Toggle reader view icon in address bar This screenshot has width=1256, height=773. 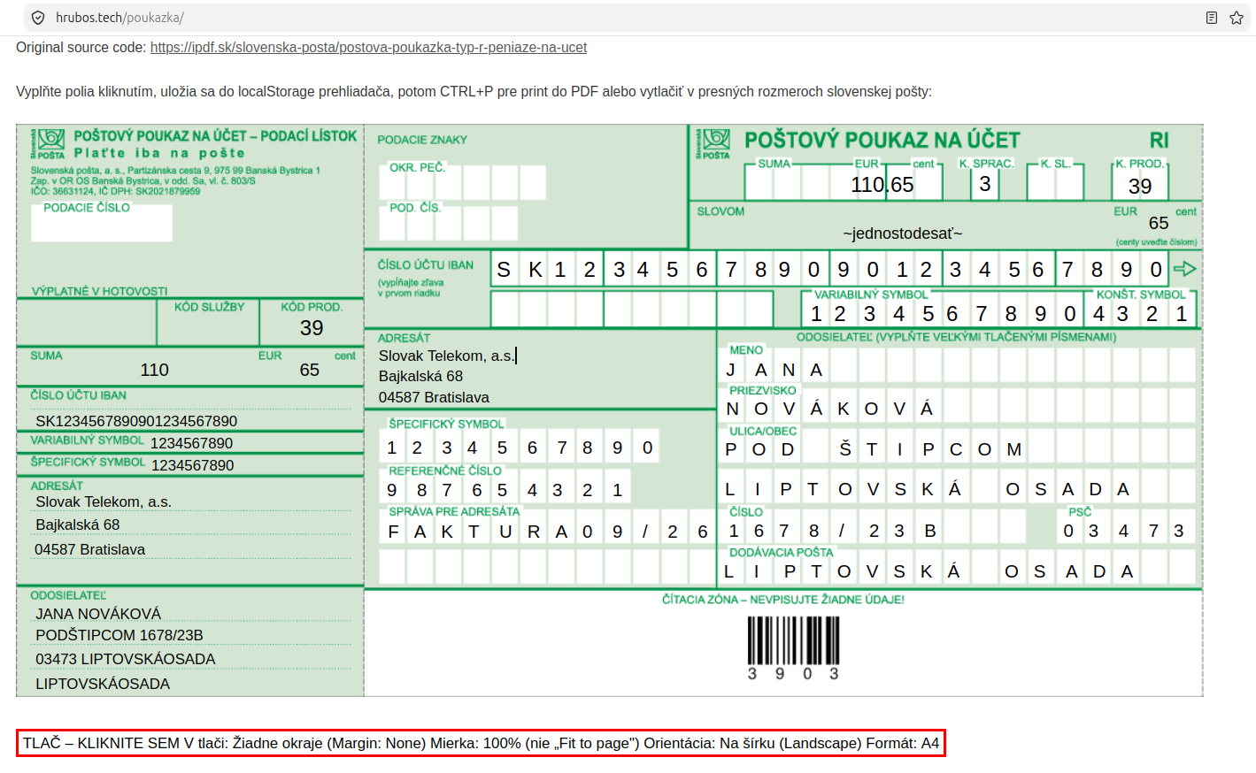click(x=1212, y=18)
